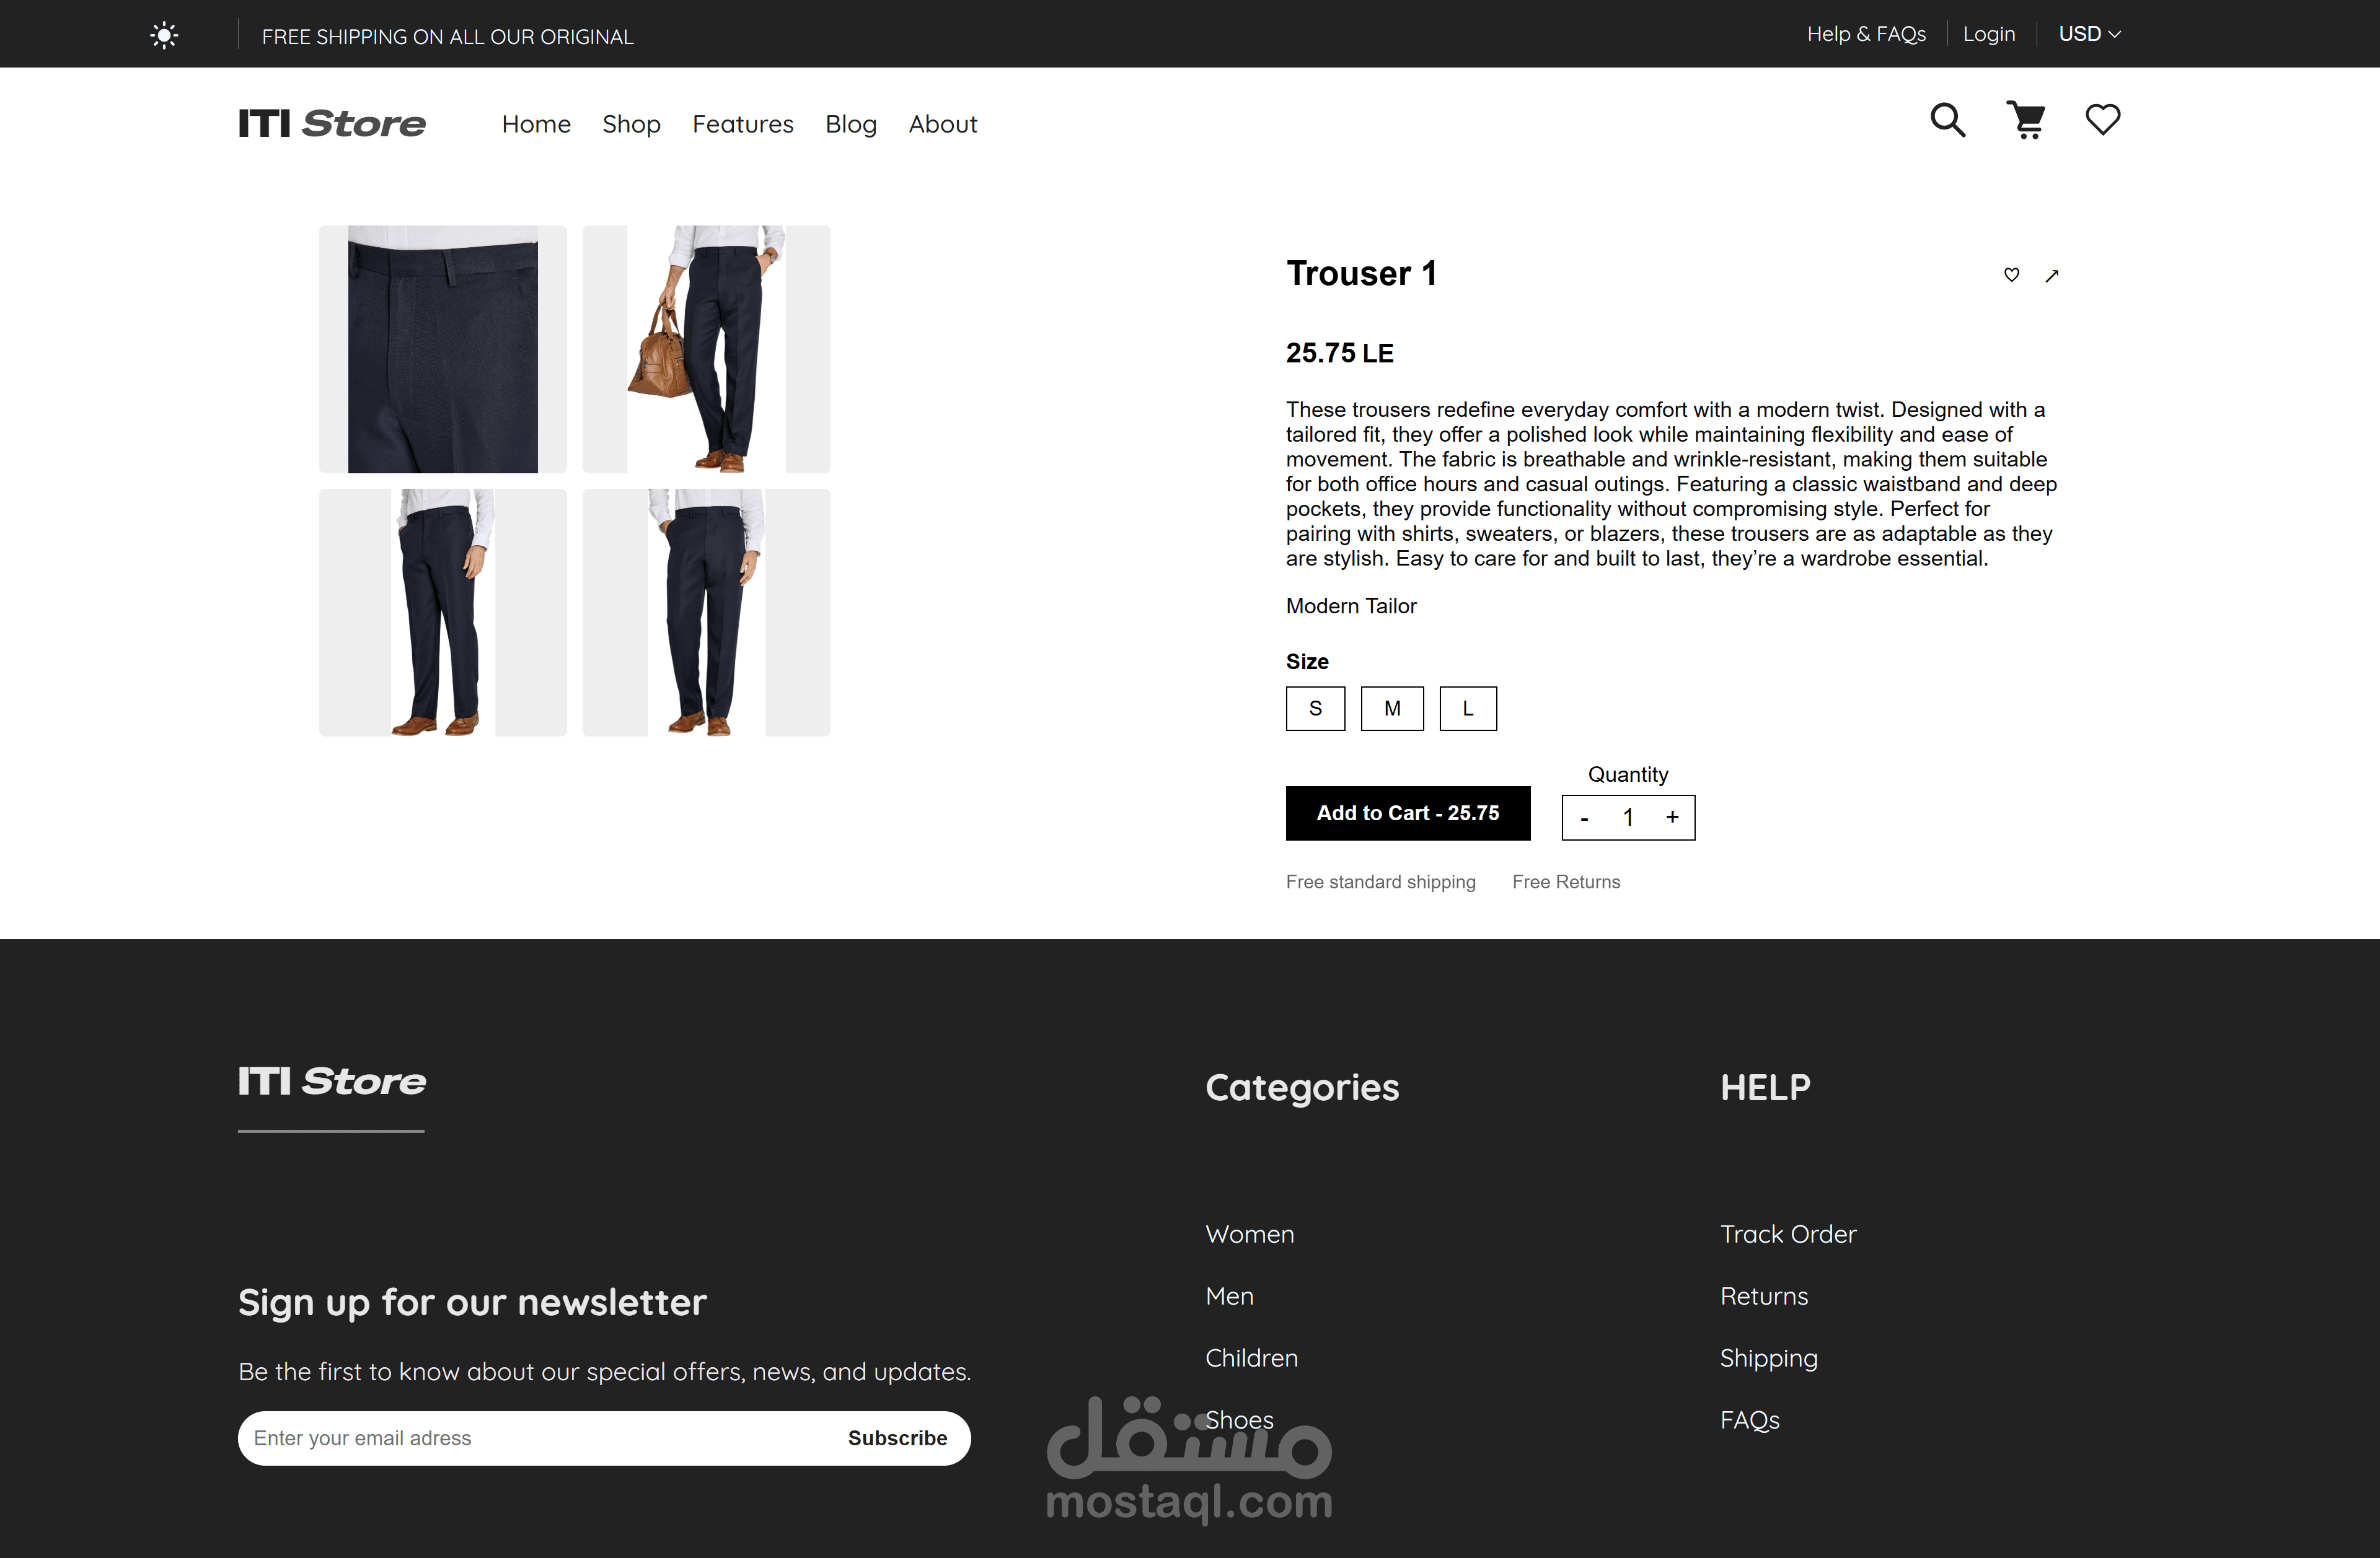The image size is (2380, 1558).
Task: Click the share arrow next to Trouser 1
Action: 2052,276
